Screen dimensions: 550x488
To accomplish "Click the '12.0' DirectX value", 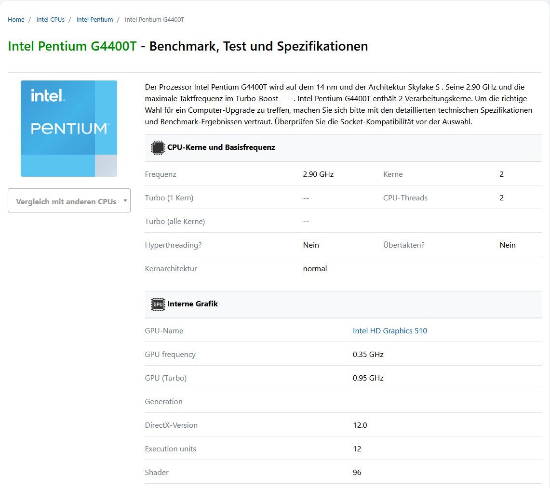I will [x=360, y=425].
